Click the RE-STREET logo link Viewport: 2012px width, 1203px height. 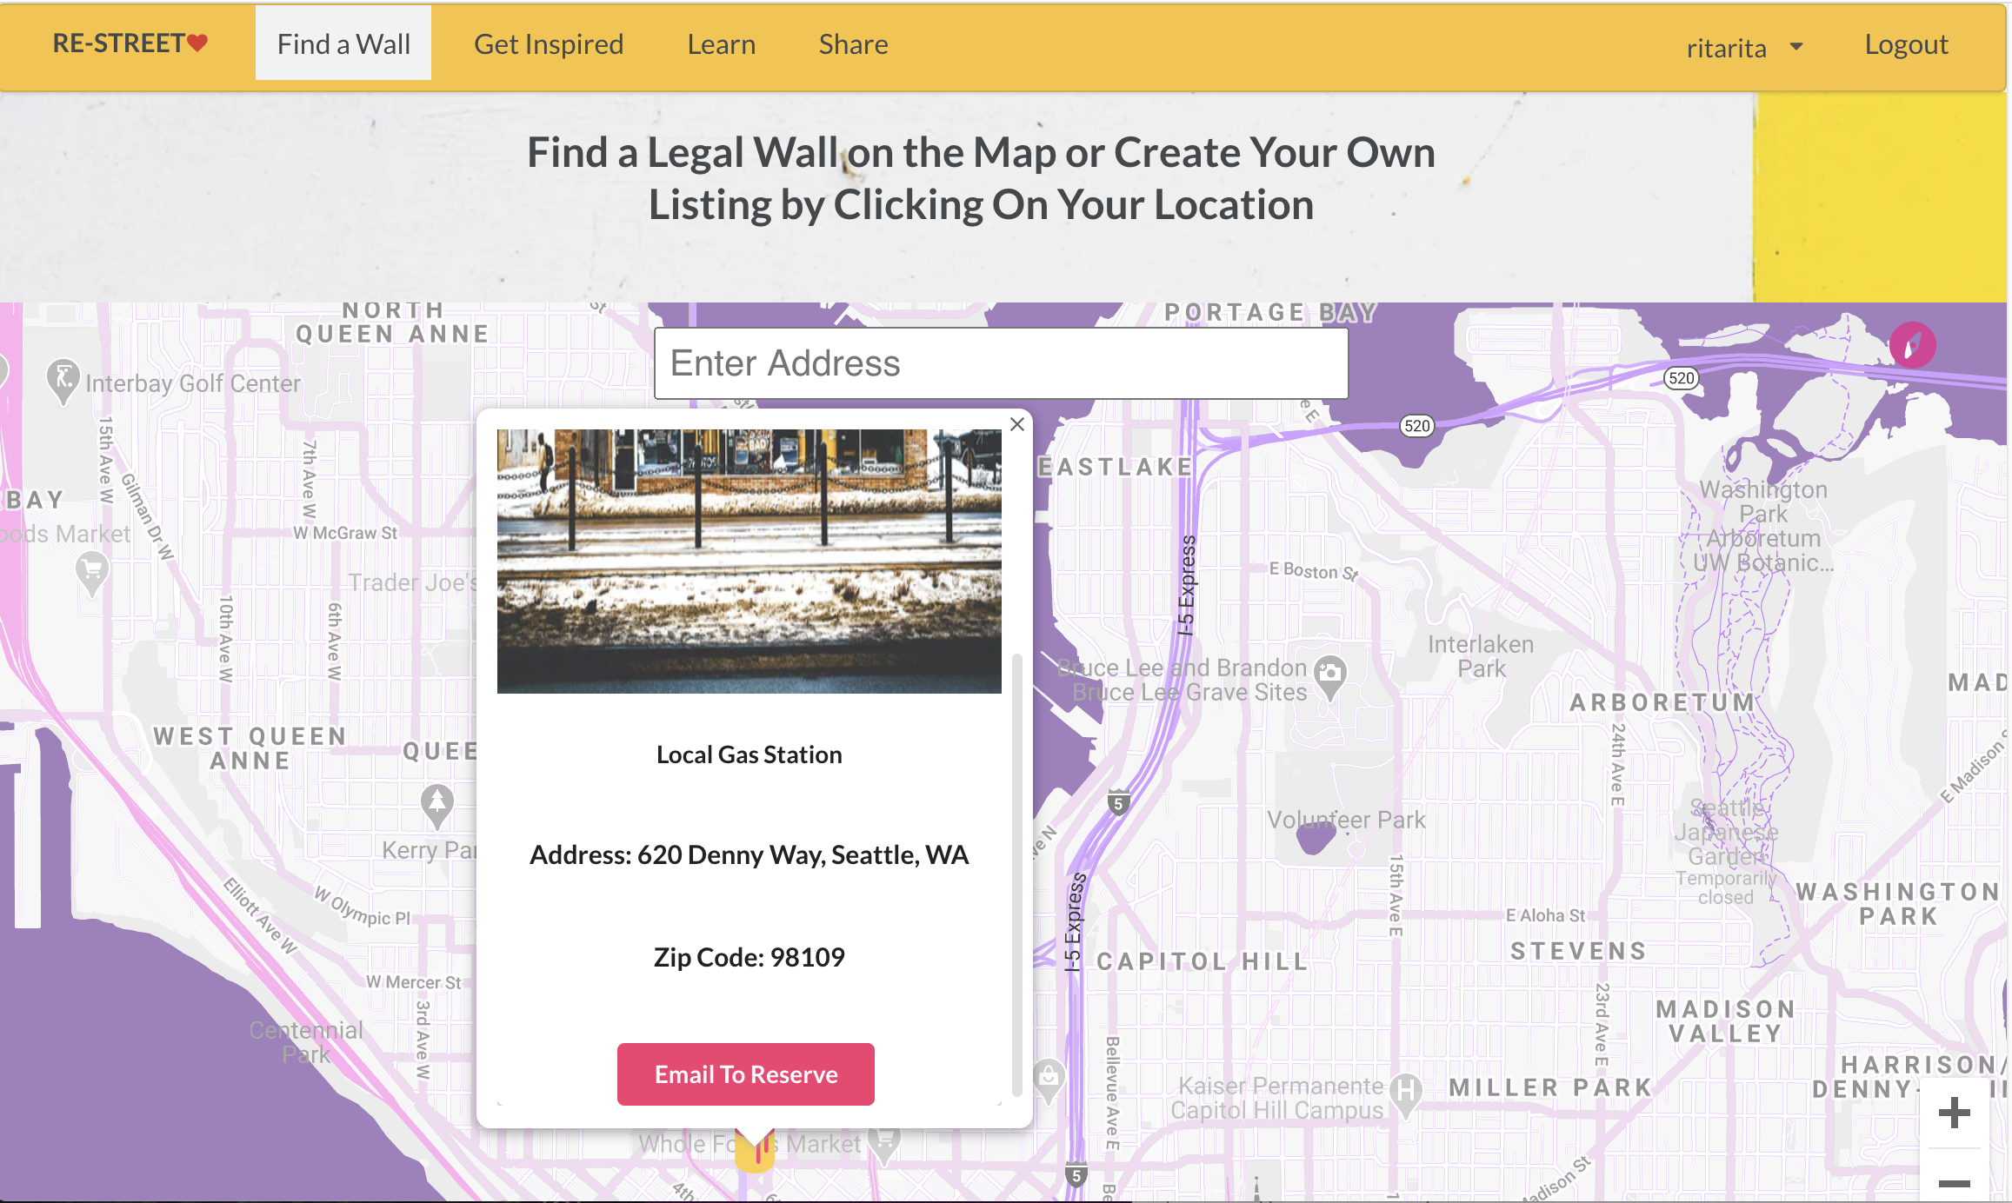[130, 43]
